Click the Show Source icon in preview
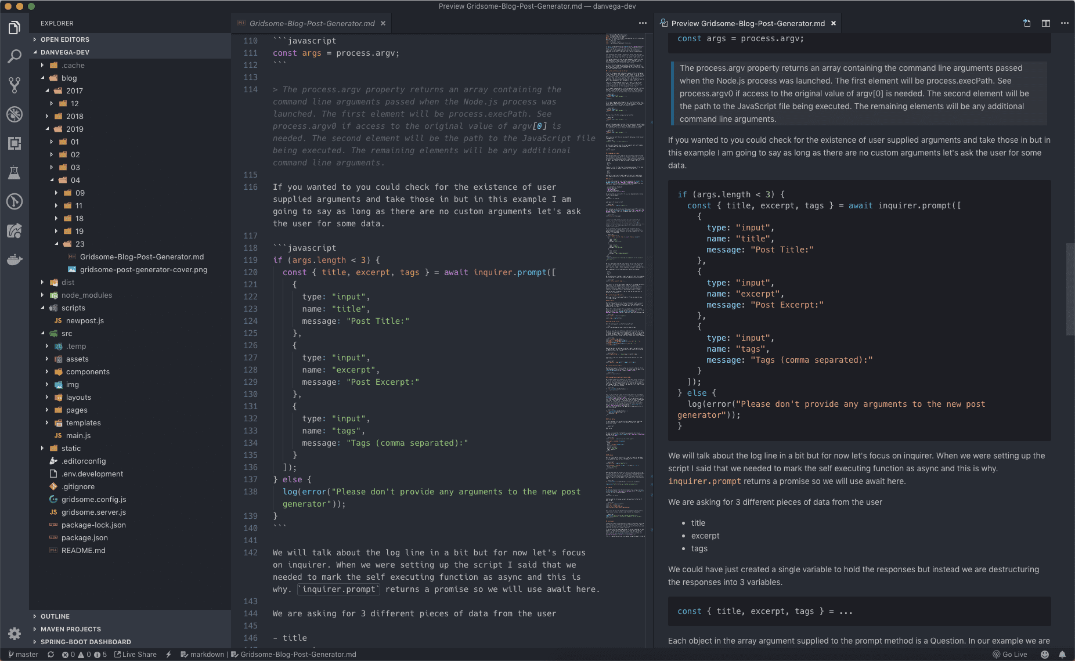The height and width of the screenshot is (661, 1075). coord(1027,23)
